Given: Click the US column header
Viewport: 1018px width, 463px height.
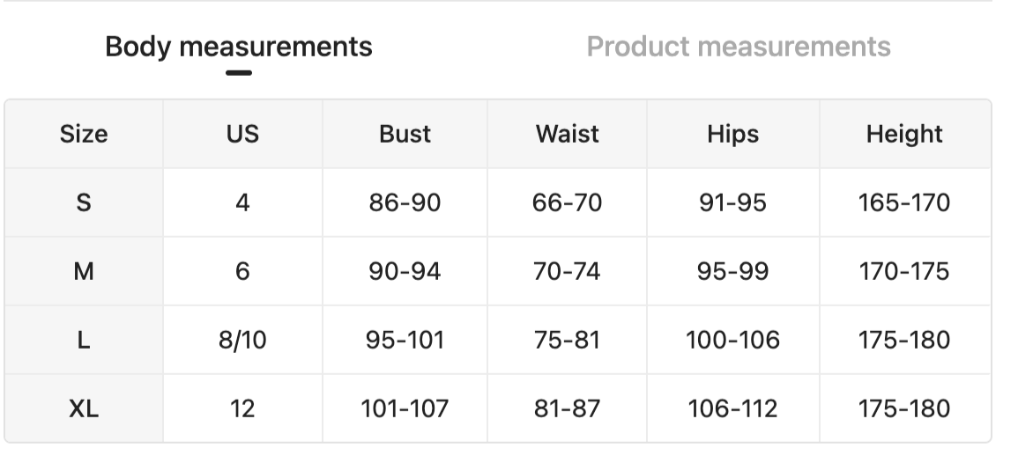Looking at the screenshot, I should click(x=242, y=134).
